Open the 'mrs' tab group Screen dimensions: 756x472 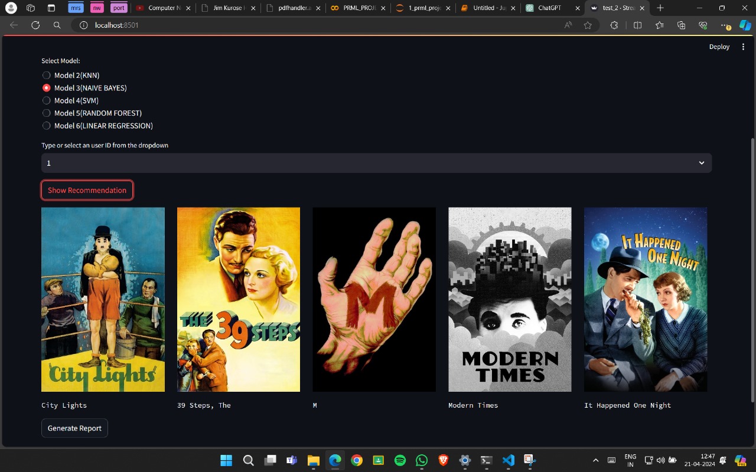pyautogui.click(x=76, y=8)
